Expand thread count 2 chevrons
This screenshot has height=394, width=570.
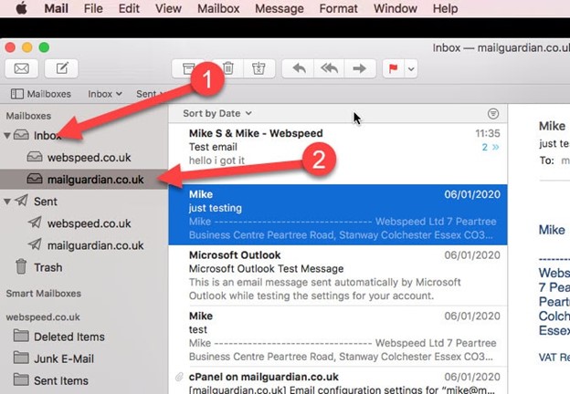(x=491, y=147)
